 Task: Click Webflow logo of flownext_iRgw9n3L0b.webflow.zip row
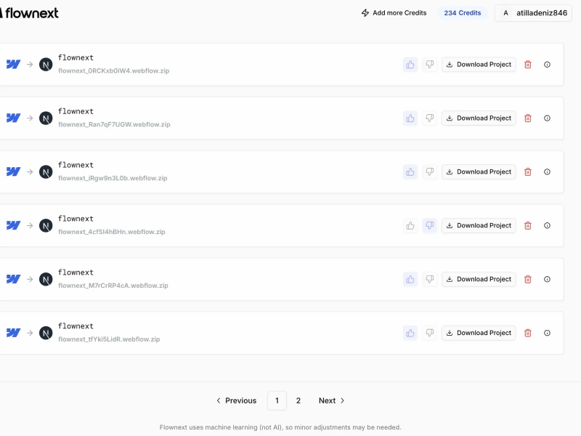(x=13, y=172)
